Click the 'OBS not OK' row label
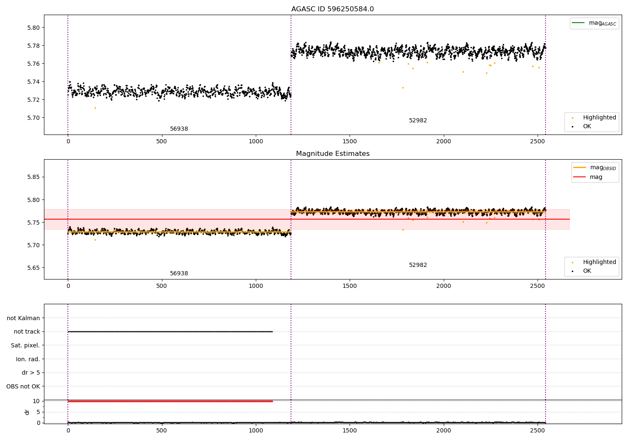 [23, 386]
